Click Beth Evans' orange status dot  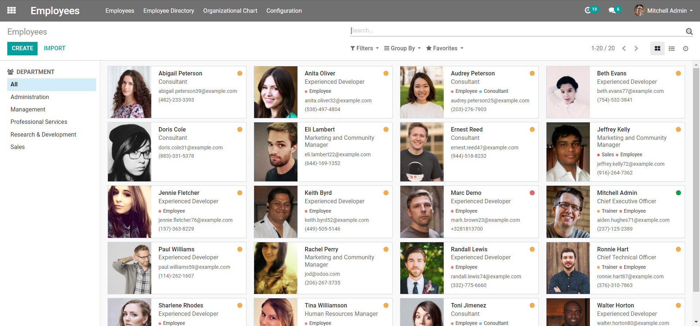coord(678,73)
